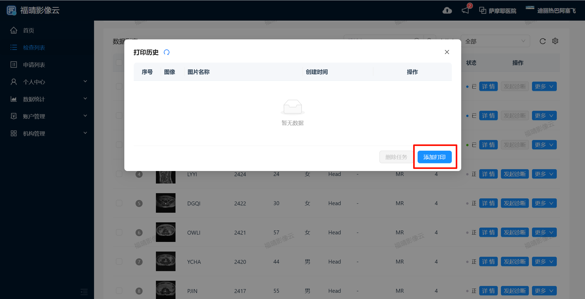Viewport: 585px width, 299px height.
Task: Close the 打印历史 dialog
Action: 447,52
